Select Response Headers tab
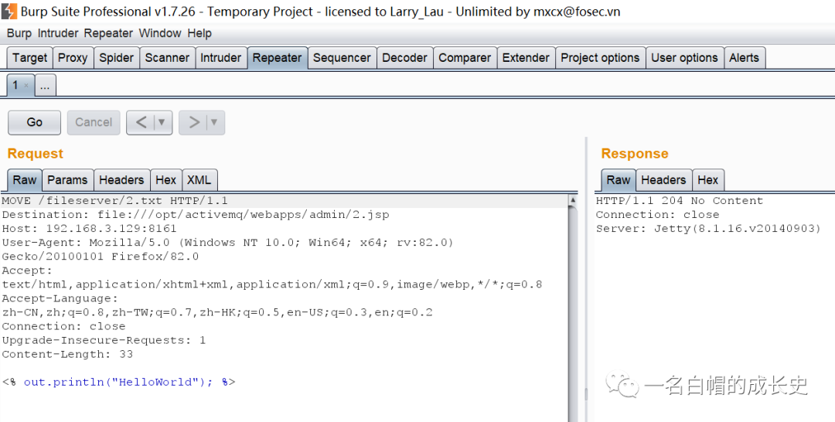The image size is (835, 422). [663, 180]
